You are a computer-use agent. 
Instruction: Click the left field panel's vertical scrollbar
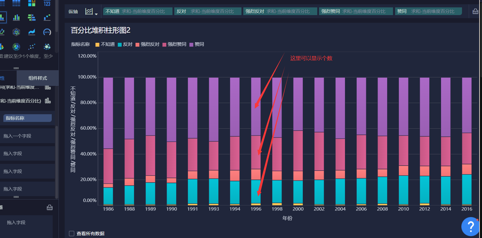[56, 162]
